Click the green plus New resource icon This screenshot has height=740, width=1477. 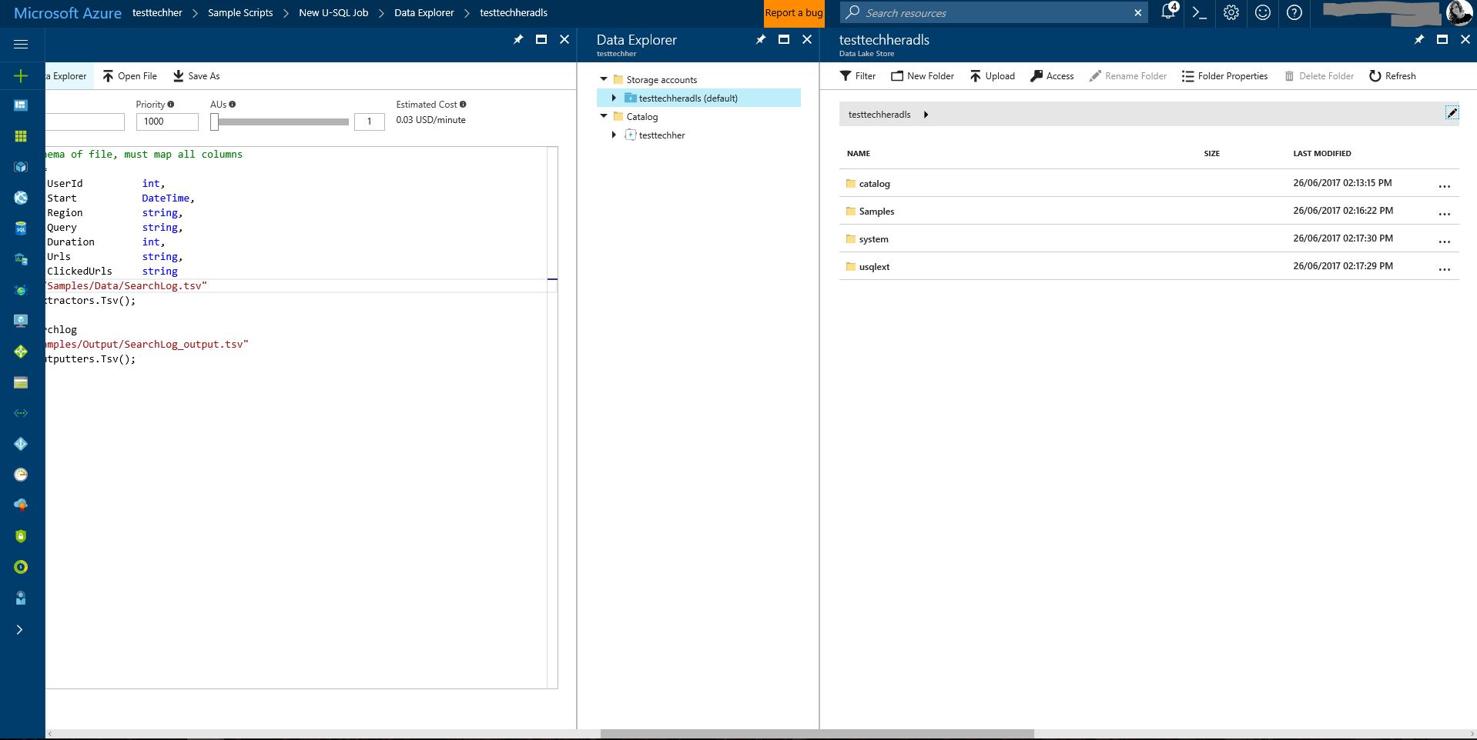pos(21,75)
